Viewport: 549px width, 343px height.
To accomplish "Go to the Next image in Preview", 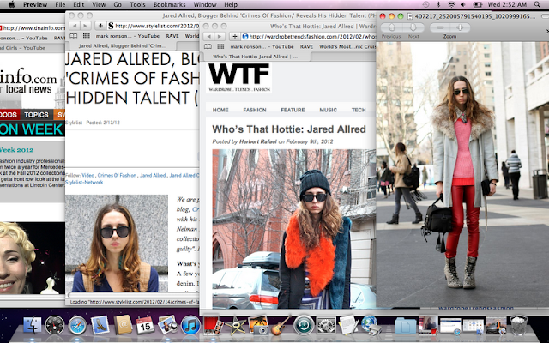I will 413,27.
